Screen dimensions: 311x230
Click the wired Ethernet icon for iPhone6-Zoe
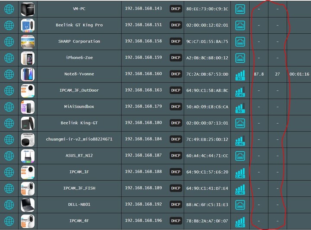click(x=240, y=58)
